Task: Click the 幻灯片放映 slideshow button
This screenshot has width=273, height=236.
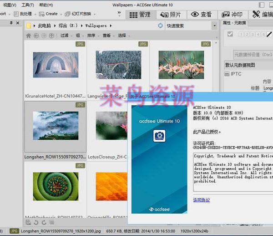Action: point(78,14)
